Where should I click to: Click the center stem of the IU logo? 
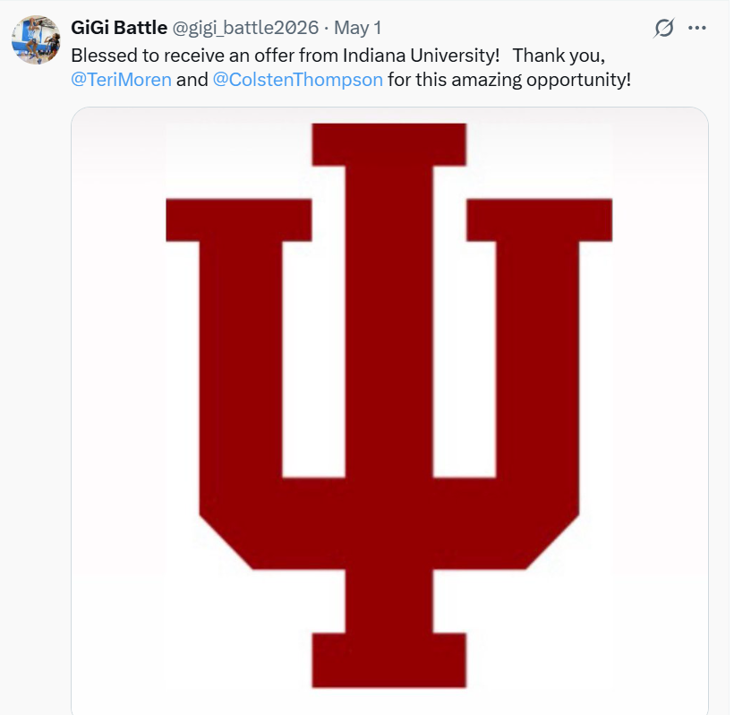coord(389,358)
